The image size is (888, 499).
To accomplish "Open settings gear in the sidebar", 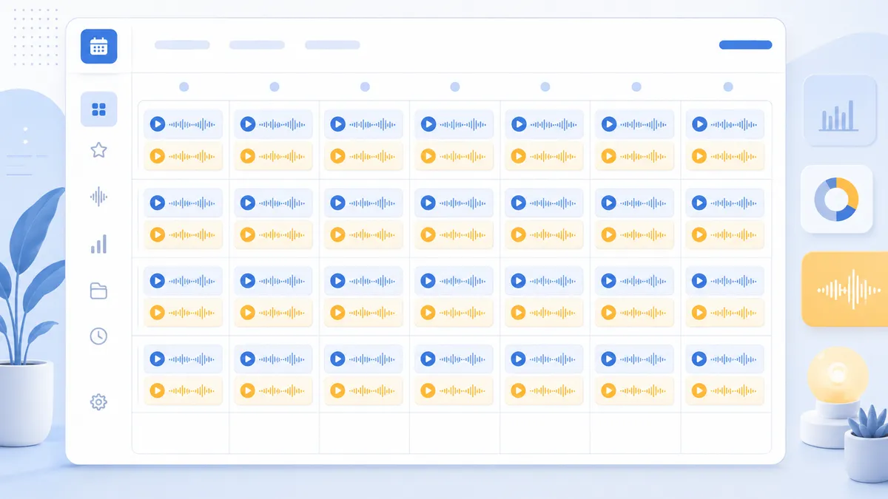I will (x=98, y=402).
